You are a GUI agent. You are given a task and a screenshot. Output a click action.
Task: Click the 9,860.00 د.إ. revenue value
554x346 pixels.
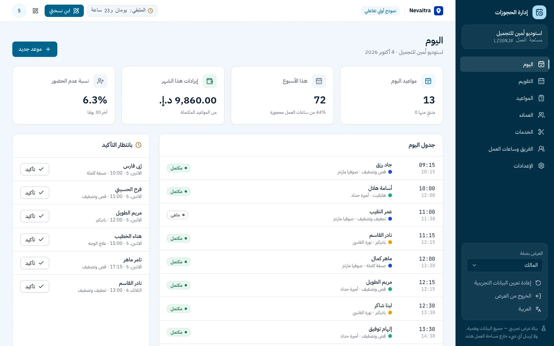(188, 100)
